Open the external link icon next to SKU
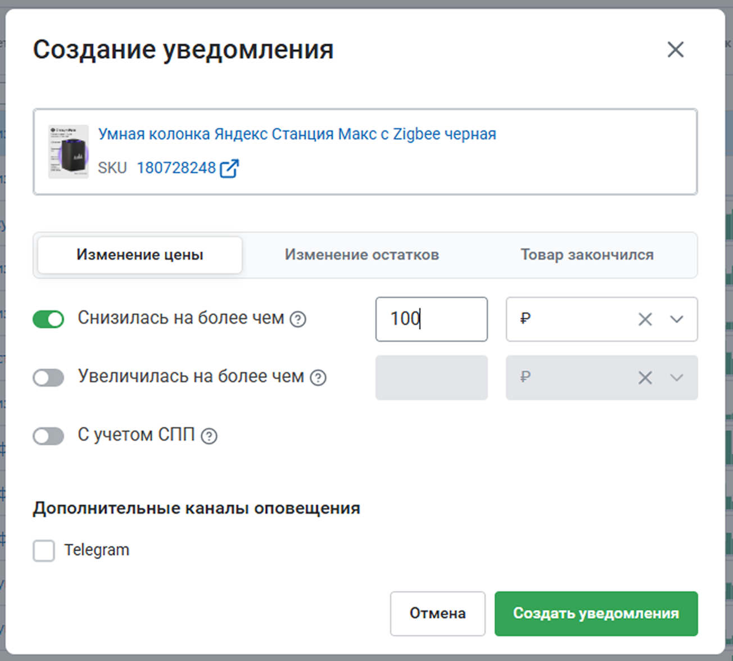This screenshot has height=661, width=733. tap(229, 168)
